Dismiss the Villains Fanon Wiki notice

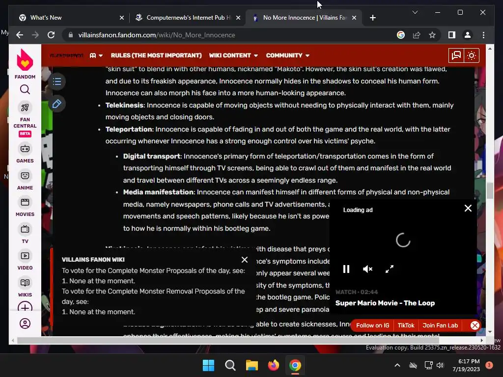(x=245, y=260)
